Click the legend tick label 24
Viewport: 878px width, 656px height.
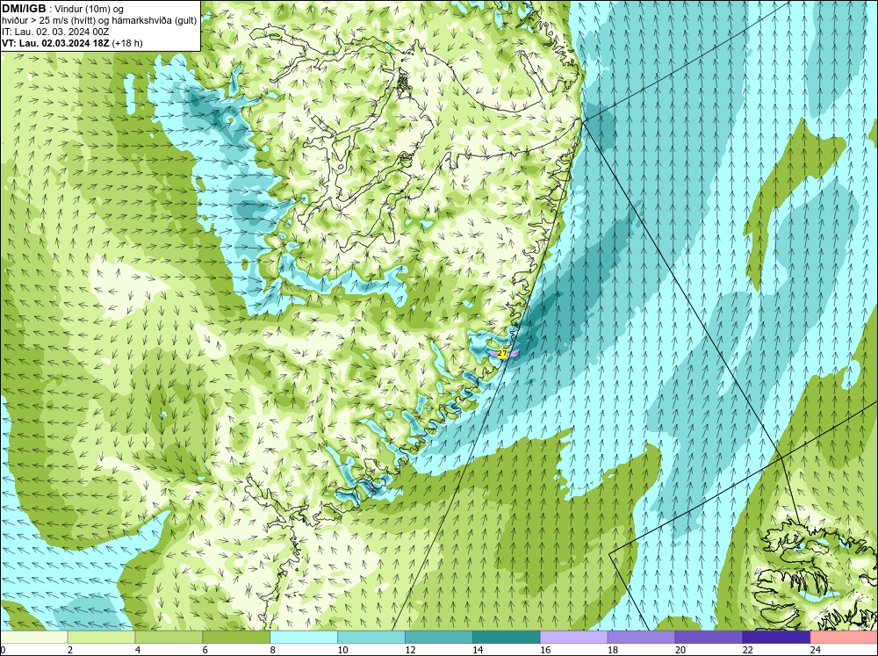[816, 650]
